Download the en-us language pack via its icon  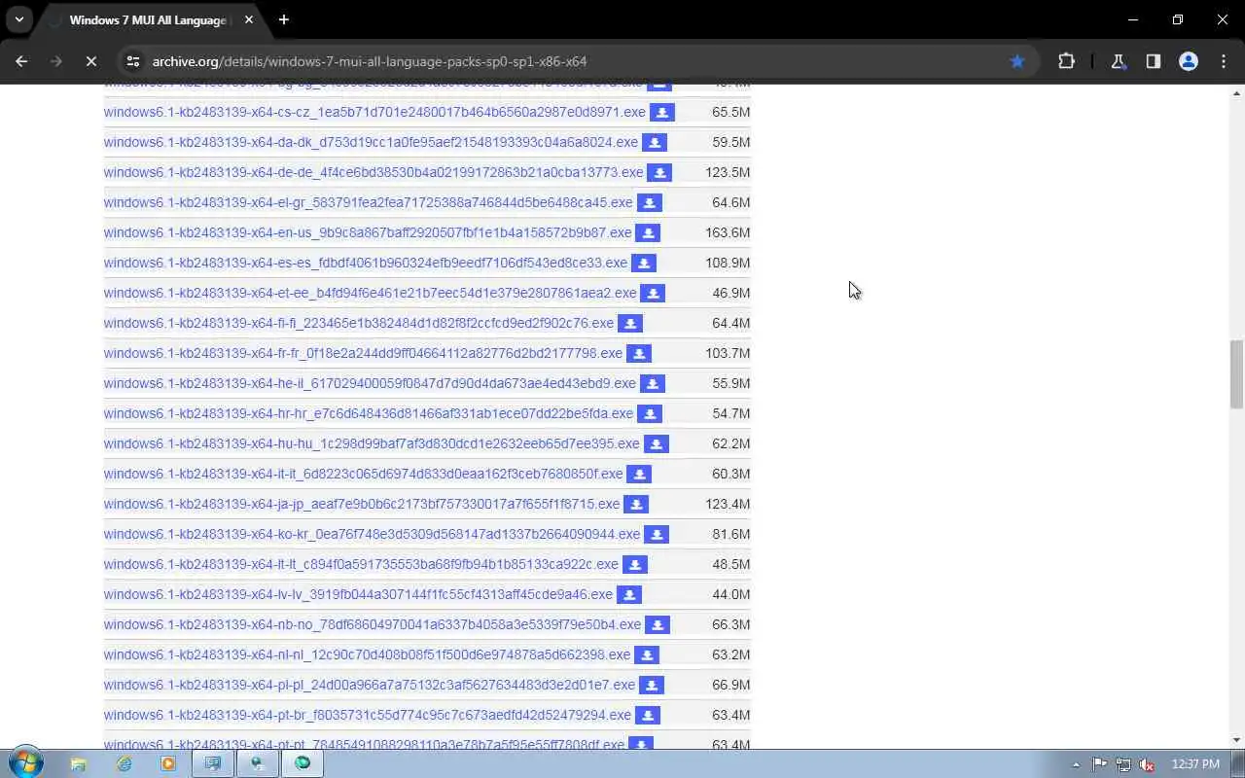pyautogui.click(x=648, y=233)
